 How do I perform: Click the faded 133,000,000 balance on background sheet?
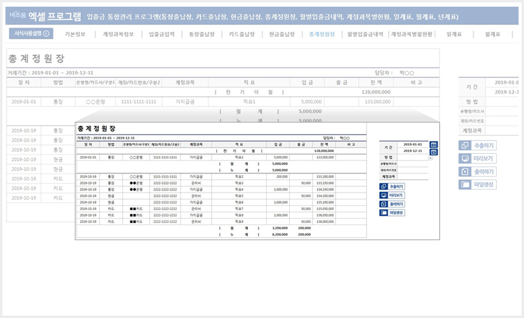tap(376, 102)
